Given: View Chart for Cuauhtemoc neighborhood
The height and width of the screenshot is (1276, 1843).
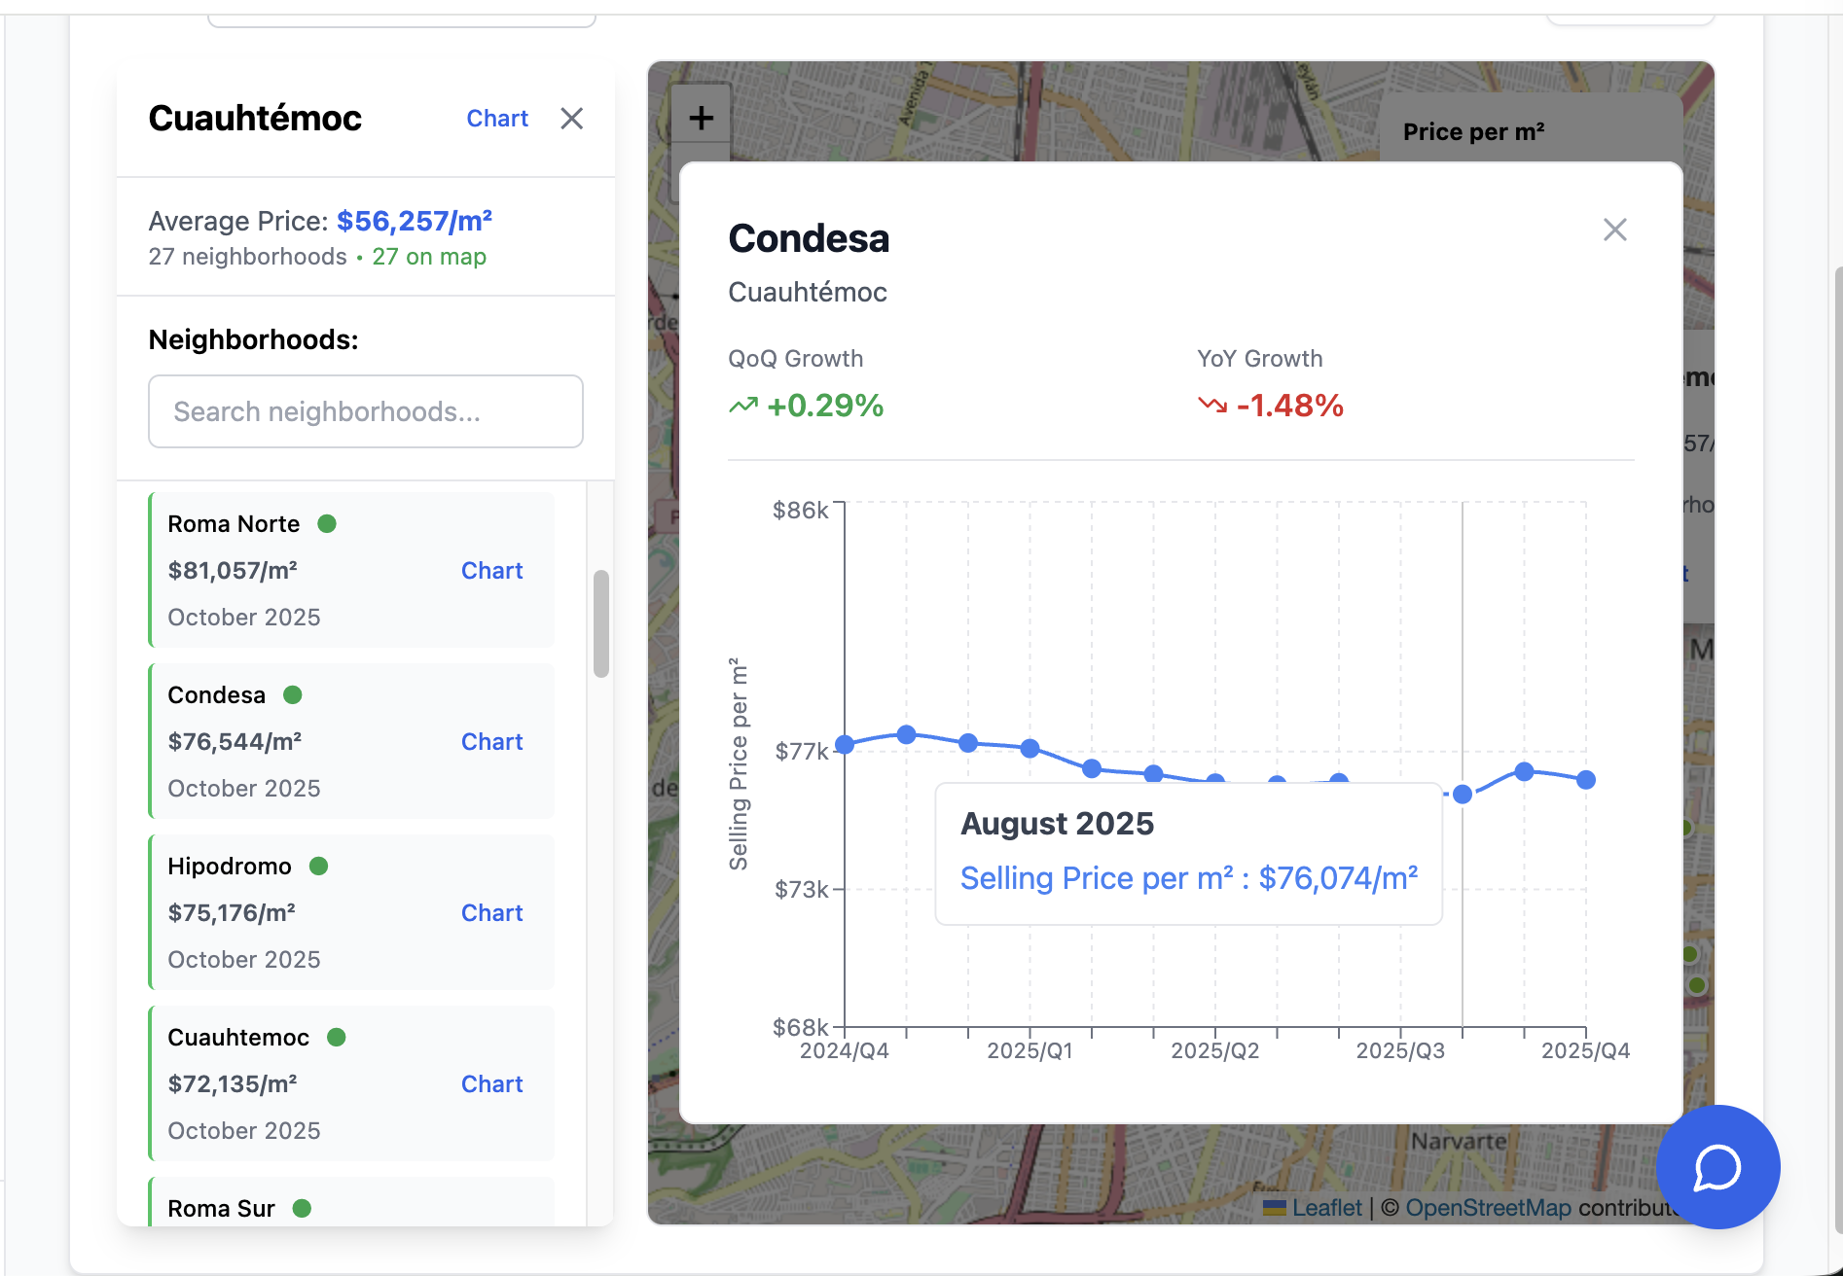Looking at the screenshot, I should [491, 1084].
